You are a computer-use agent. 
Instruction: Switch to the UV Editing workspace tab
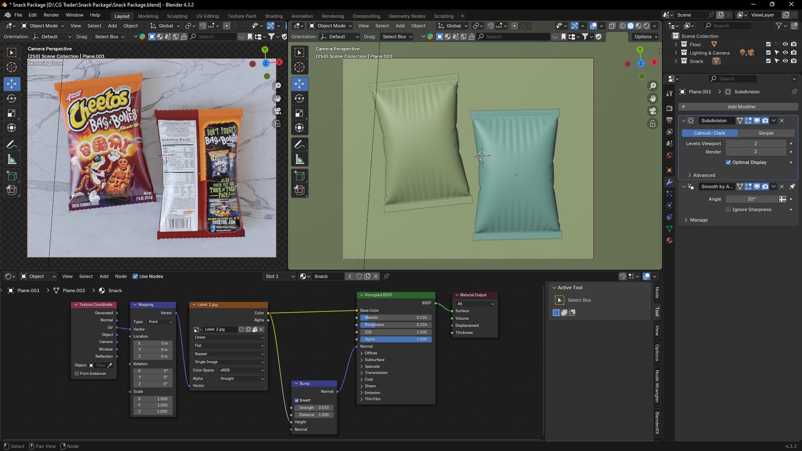[x=207, y=16]
